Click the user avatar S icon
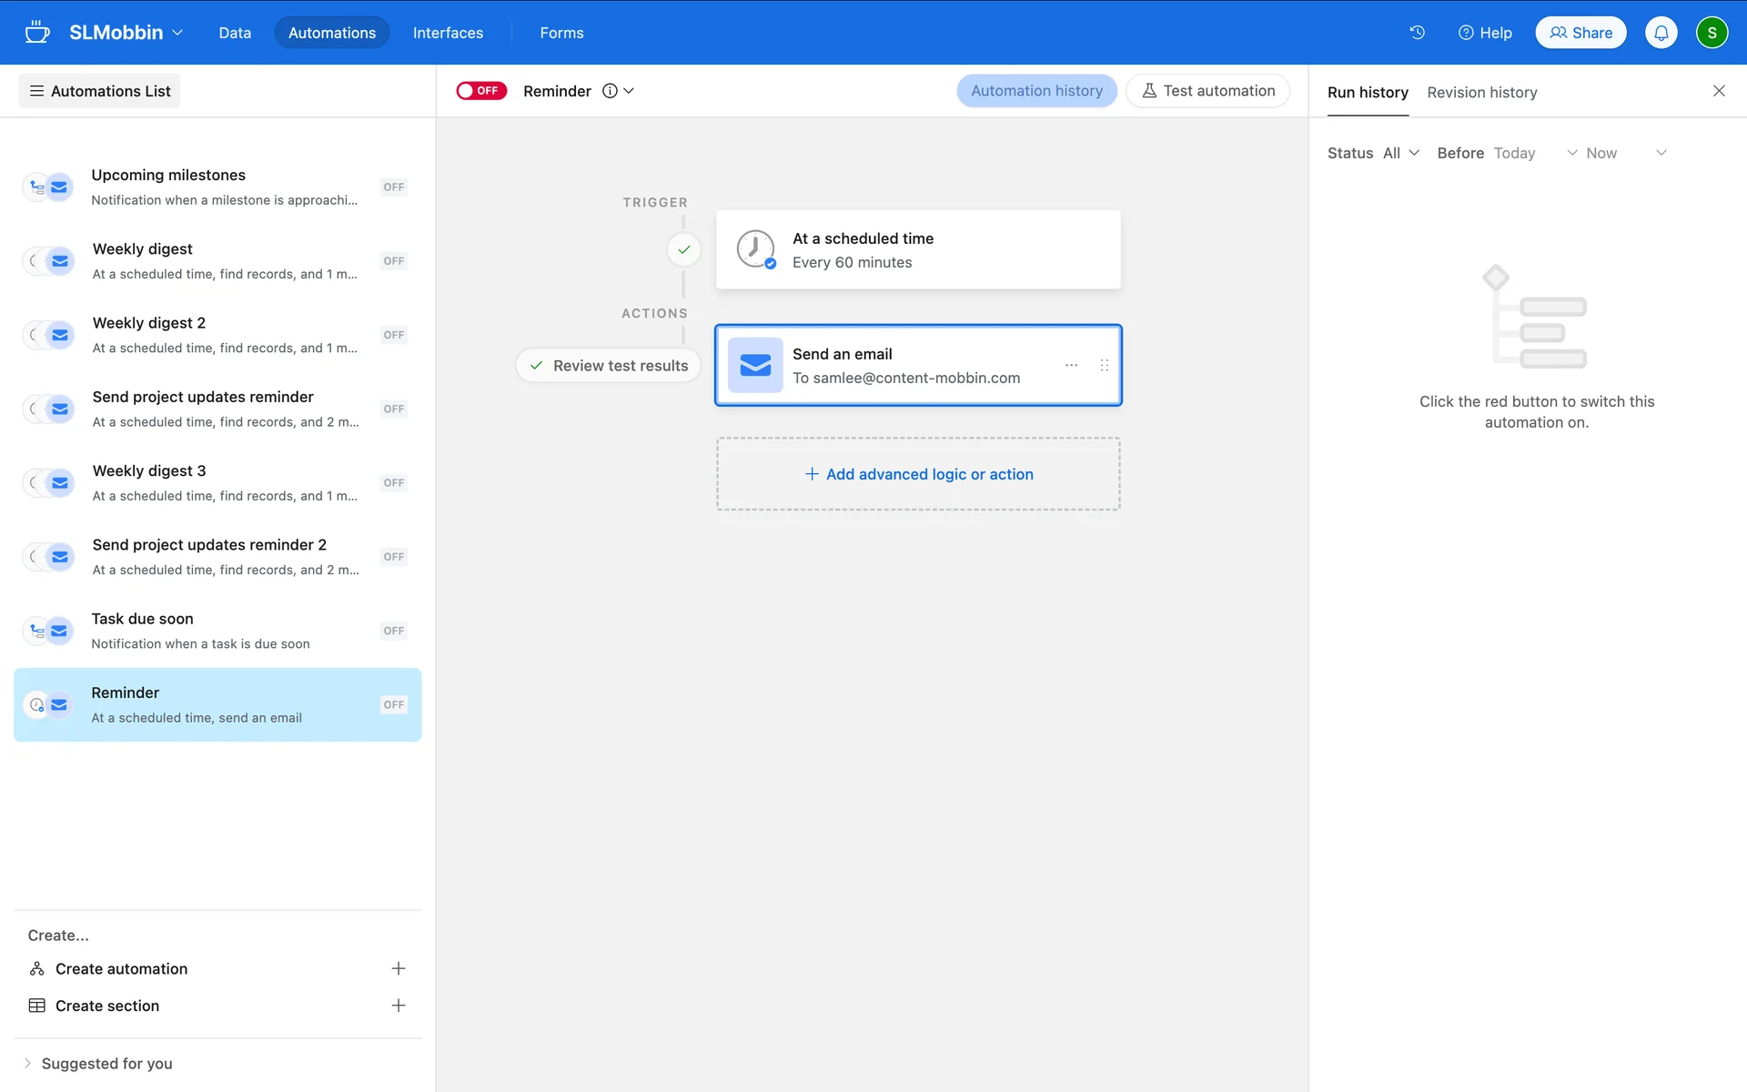1747x1092 pixels. (x=1712, y=33)
